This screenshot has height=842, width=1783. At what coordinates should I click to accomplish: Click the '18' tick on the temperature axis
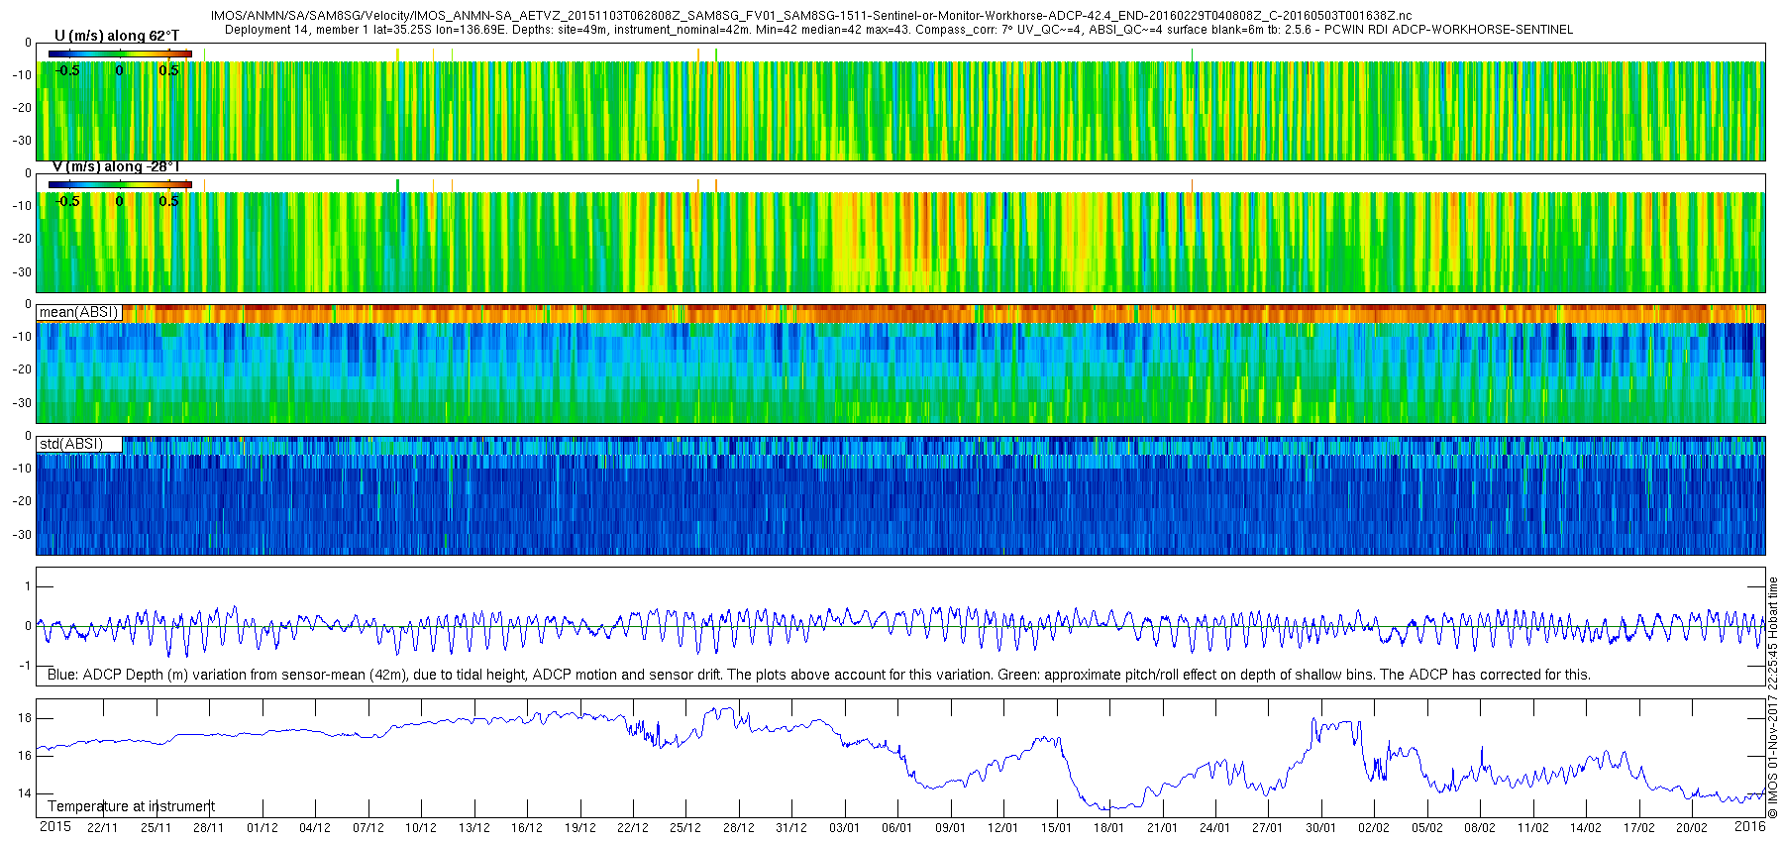coord(25,718)
